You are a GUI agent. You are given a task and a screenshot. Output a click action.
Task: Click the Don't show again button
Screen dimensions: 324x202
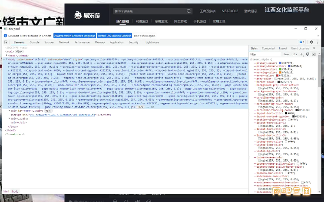tap(145, 36)
